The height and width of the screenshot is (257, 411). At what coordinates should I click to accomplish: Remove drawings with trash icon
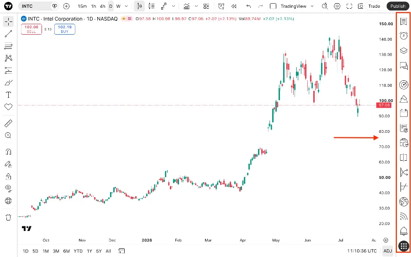[8, 217]
